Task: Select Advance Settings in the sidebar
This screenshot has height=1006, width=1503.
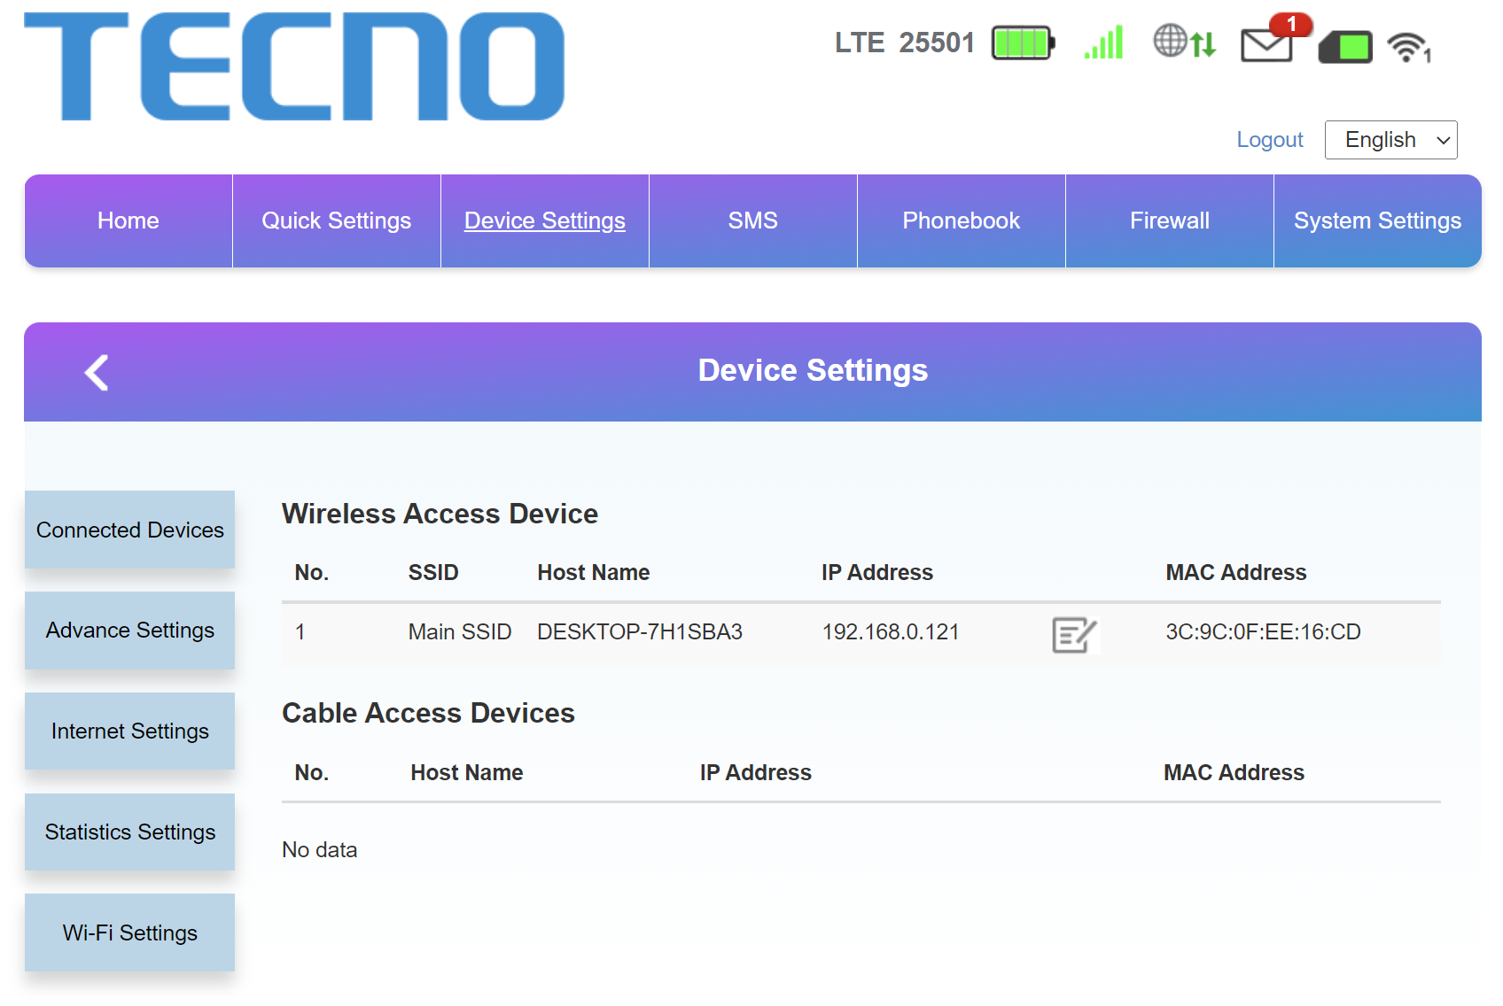Action: pyautogui.click(x=129, y=631)
